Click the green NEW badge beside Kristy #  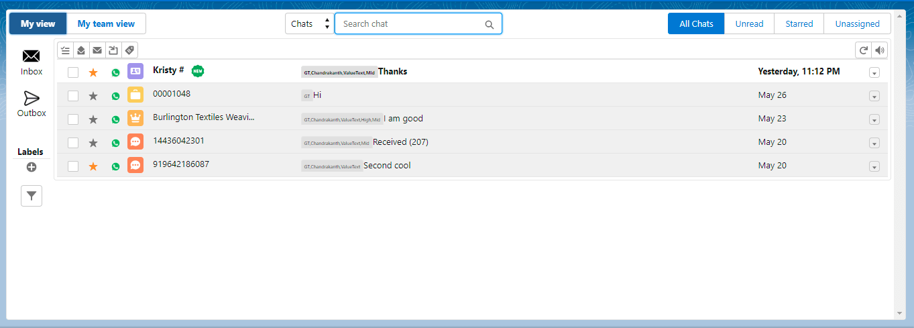(x=197, y=70)
